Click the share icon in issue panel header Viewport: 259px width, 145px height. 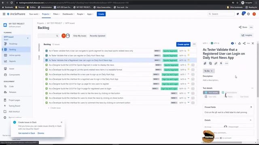[244, 43]
